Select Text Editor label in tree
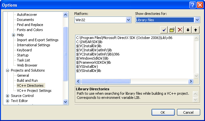Screen dimensions: 205x121 [19, 101]
